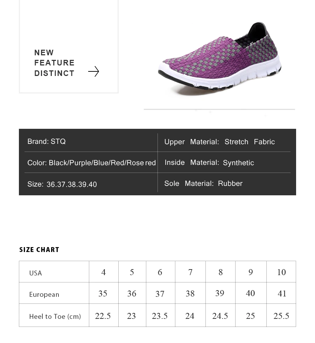315x343 pixels.
Task: Click USA size 10 cell
Action: (281, 272)
